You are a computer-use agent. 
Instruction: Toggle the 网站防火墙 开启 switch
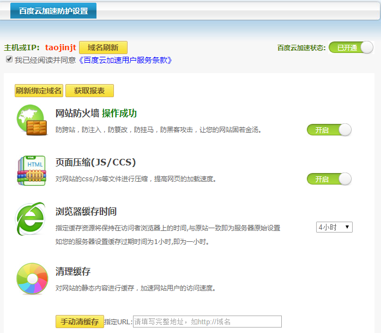coord(329,130)
